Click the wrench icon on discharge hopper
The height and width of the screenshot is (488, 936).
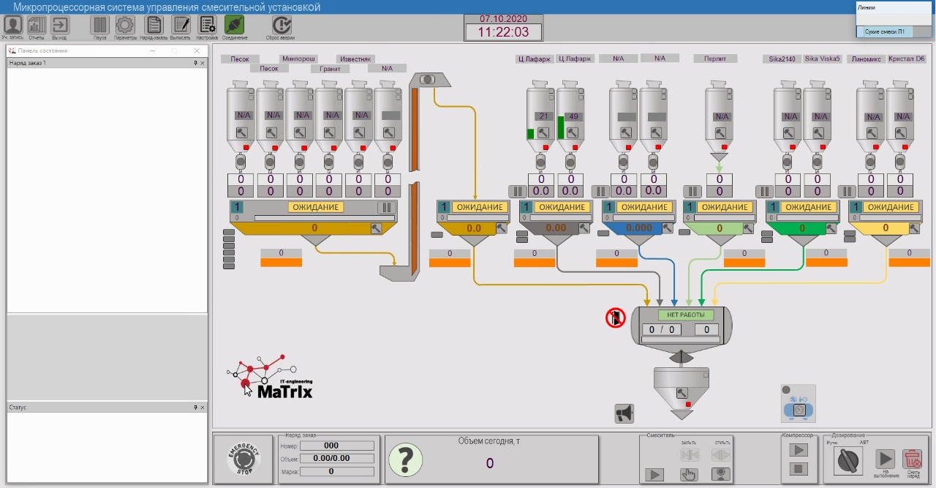(682, 392)
